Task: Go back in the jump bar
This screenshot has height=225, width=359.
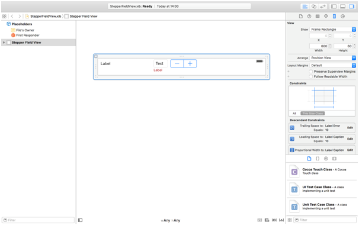Action: pos(12,16)
